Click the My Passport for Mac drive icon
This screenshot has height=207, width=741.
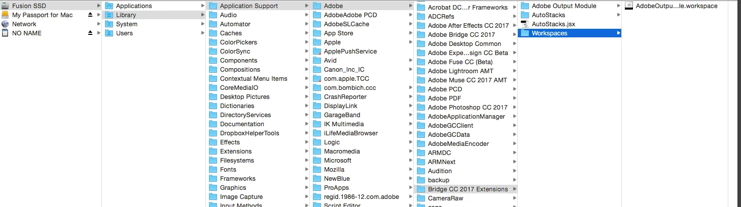click(x=5, y=15)
